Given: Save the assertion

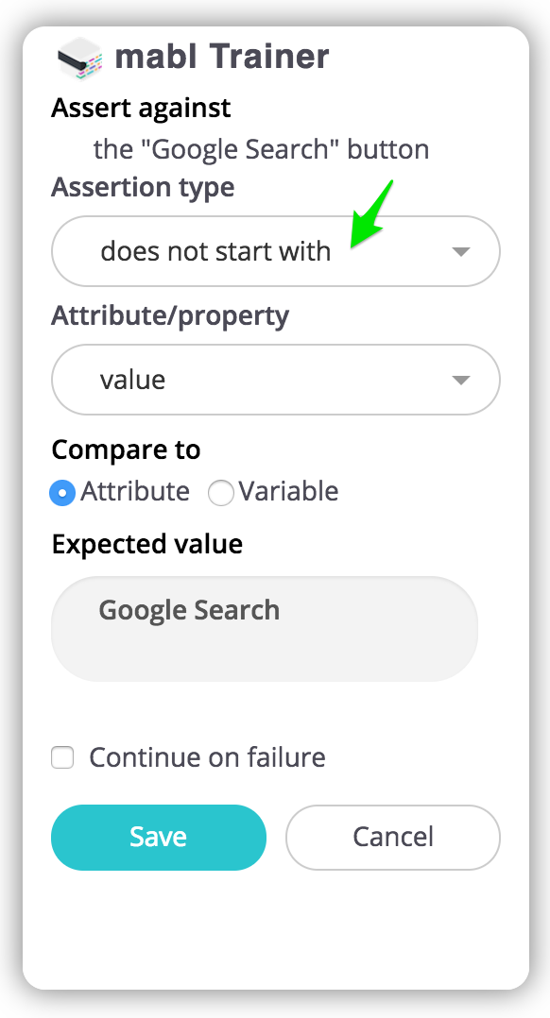Looking at the screenshot, I should click(159, 838).
